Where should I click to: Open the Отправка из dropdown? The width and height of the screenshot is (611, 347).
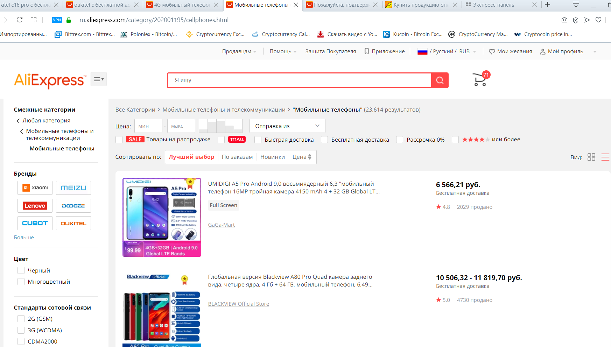click(x=287, y=126)
